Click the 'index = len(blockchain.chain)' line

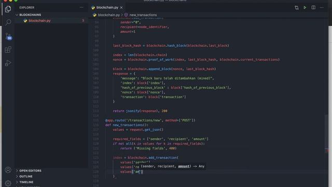pos(140,55)
